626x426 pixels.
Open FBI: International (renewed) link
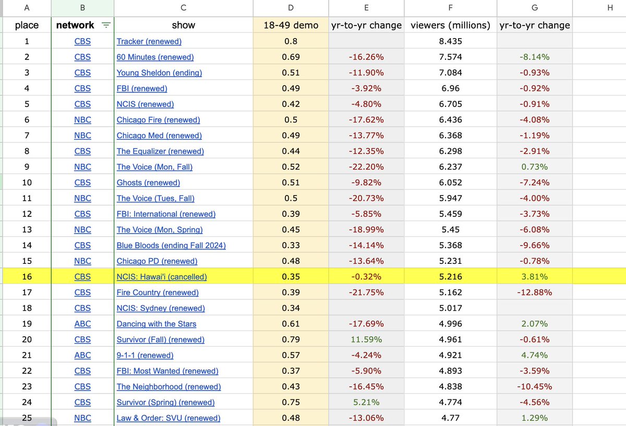point(166,214)
